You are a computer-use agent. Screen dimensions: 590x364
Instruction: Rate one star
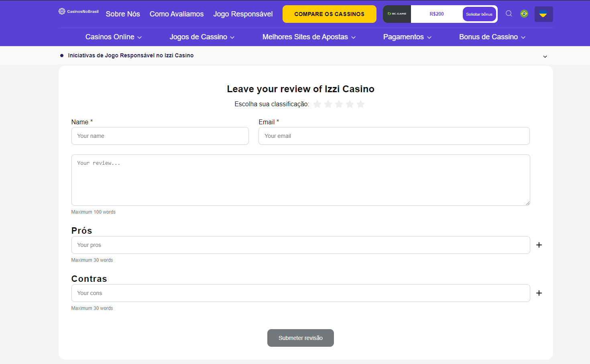(x=317, y=104)
